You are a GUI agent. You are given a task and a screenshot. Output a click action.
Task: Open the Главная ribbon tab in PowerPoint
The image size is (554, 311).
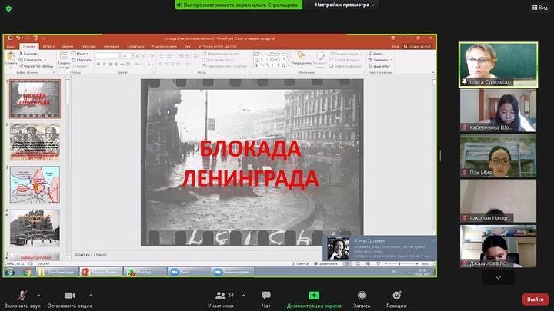pyautogui.click(x=29, y=46)
